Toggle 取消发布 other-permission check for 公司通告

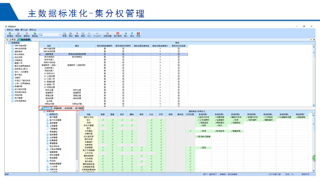[220, 131]
